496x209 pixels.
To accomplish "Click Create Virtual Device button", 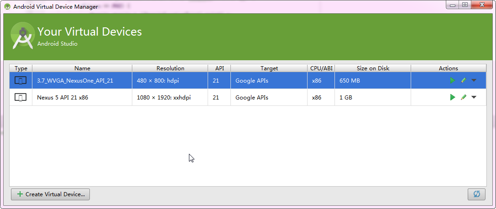I will 50,194.
